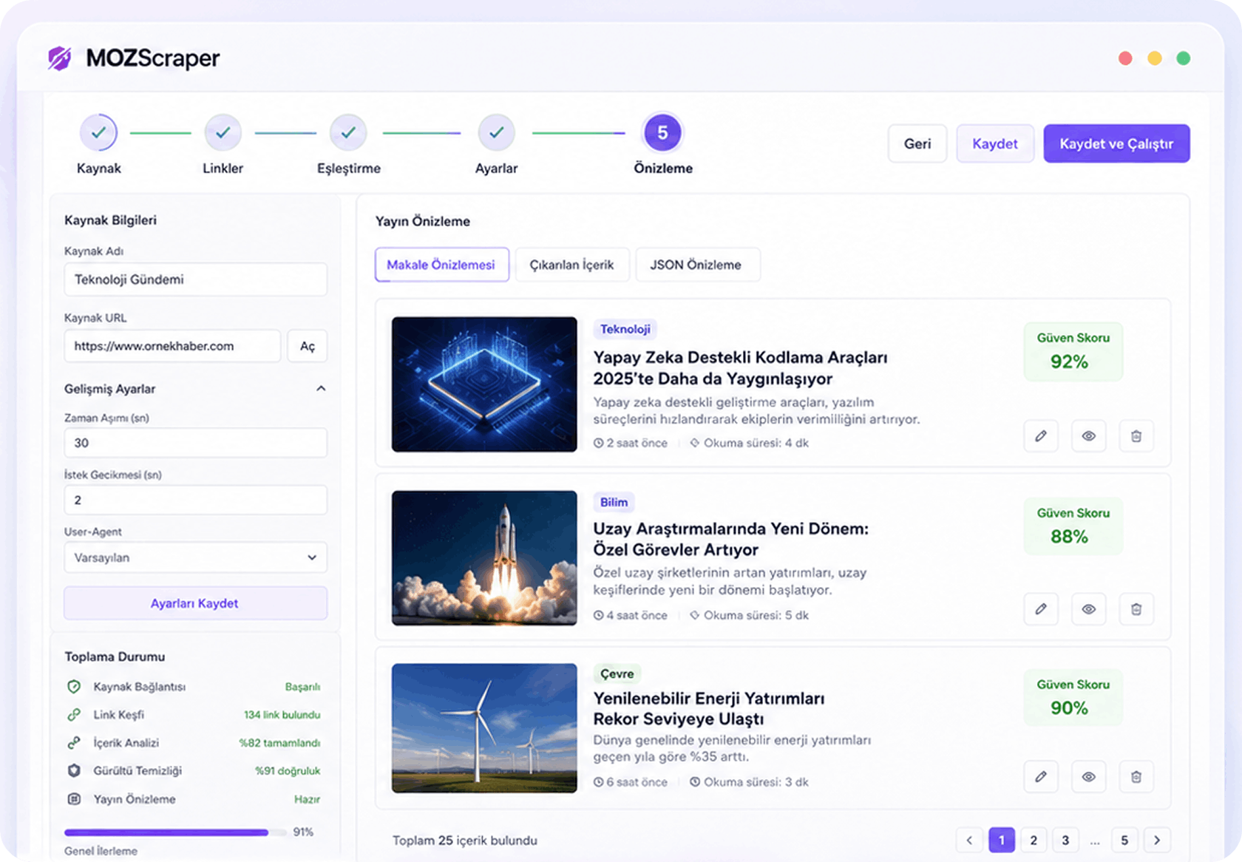Click the Genel İlerleme progress bar
The image size is (1242, 862).
(x=174, y=832)
